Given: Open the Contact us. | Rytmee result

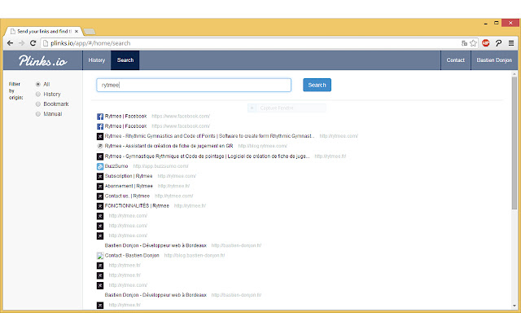Looking at the screenshot, I should coord(127,196).
